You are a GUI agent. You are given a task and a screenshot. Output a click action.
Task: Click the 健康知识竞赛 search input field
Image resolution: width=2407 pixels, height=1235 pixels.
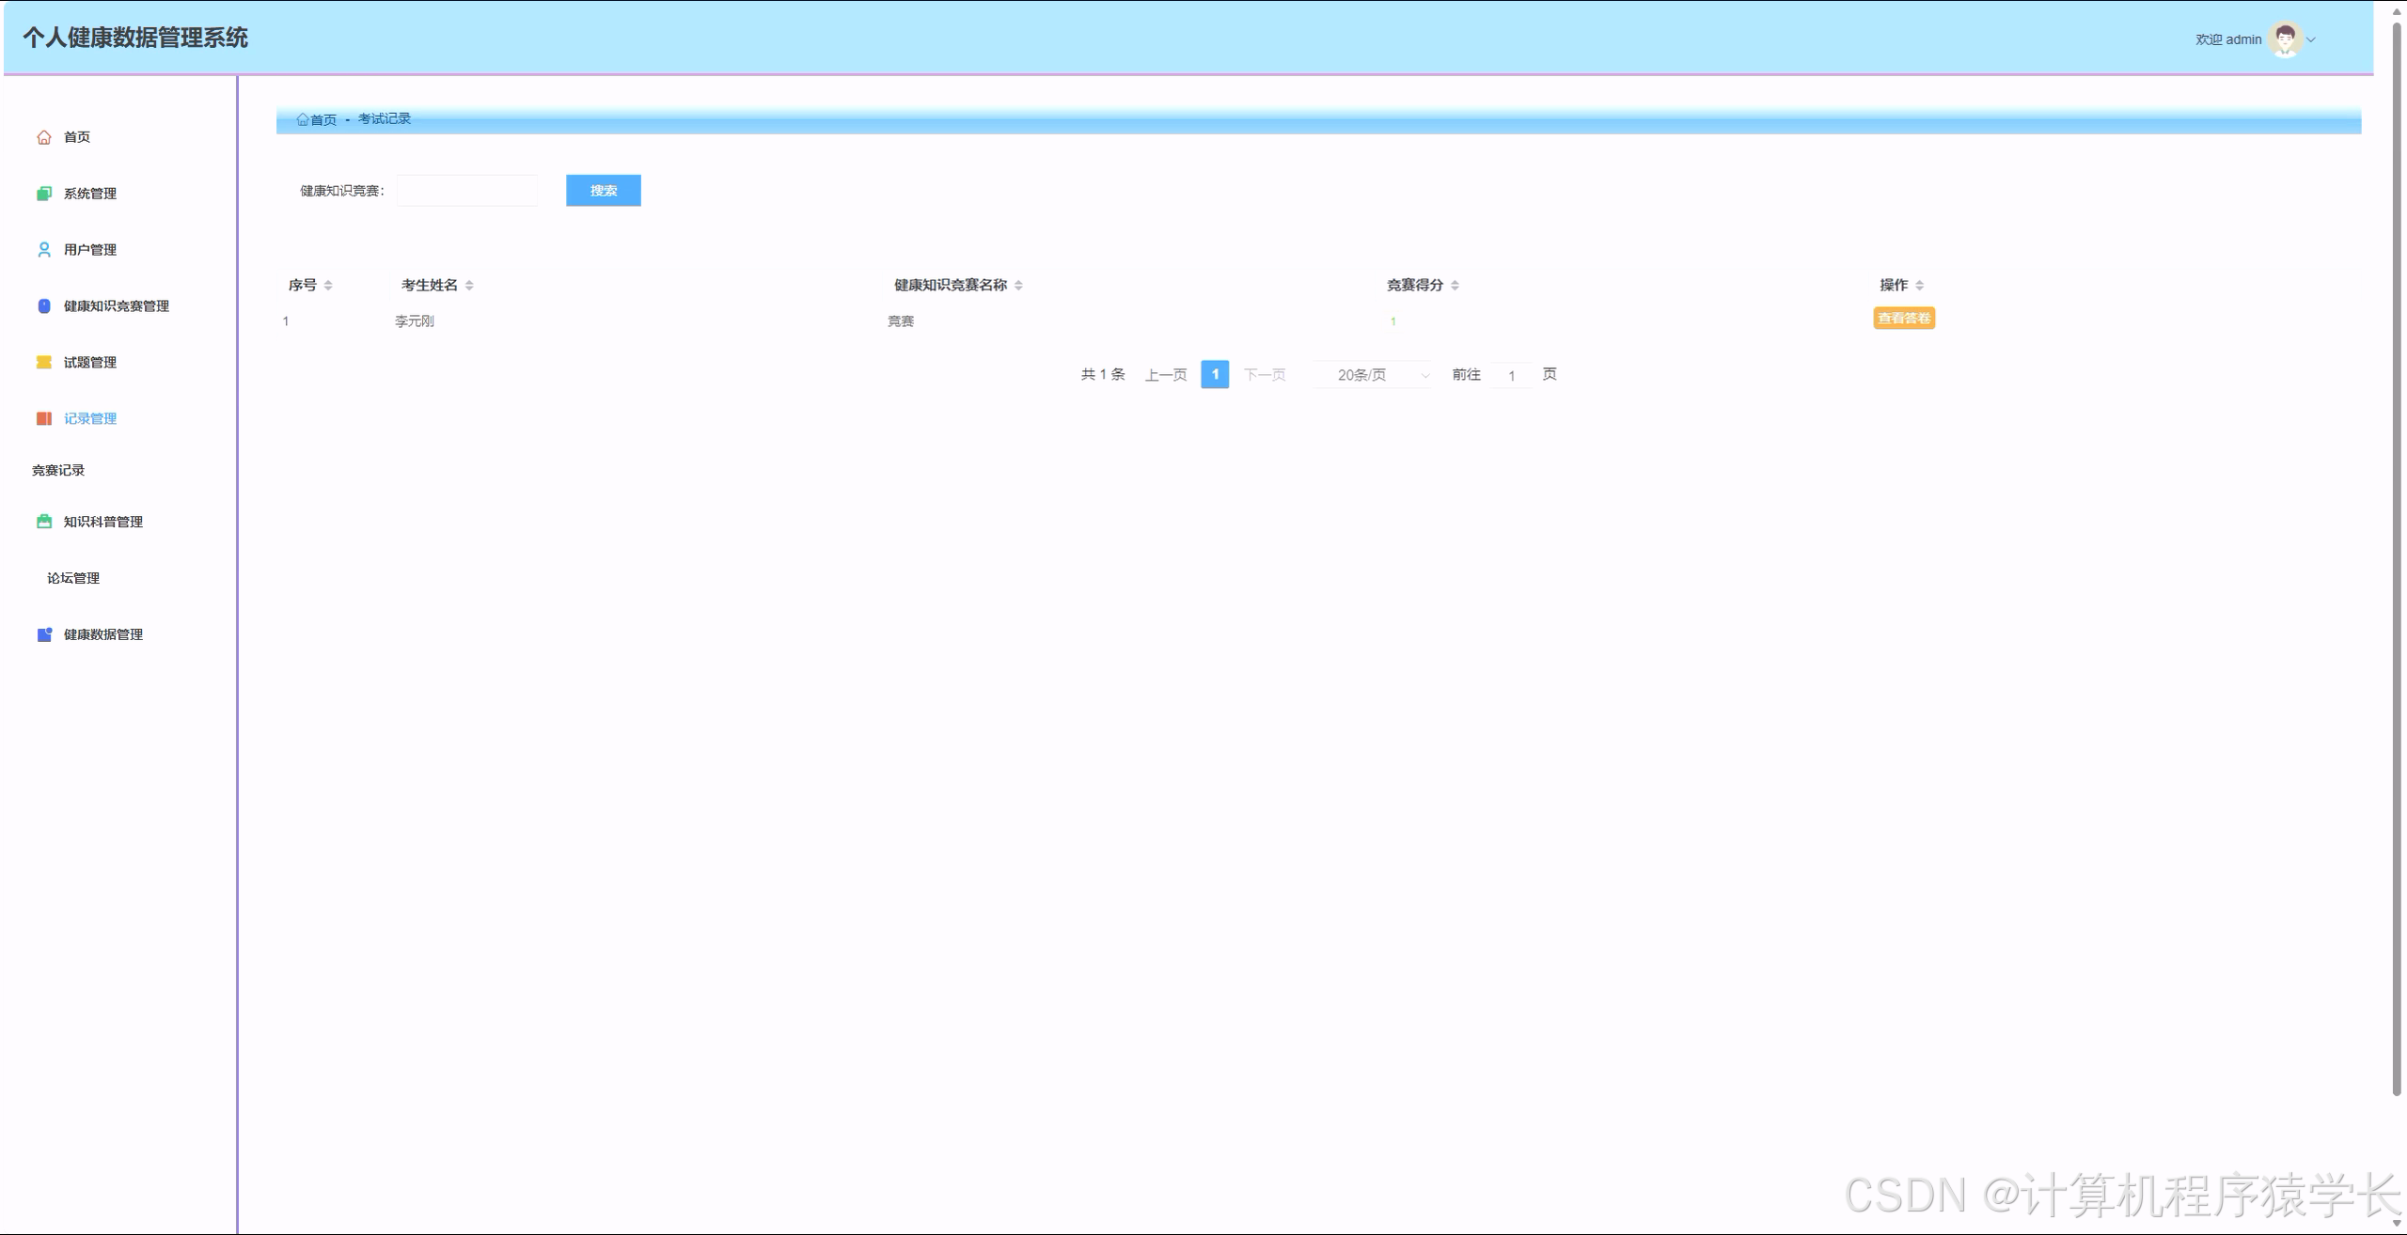(x=467, y=191)
